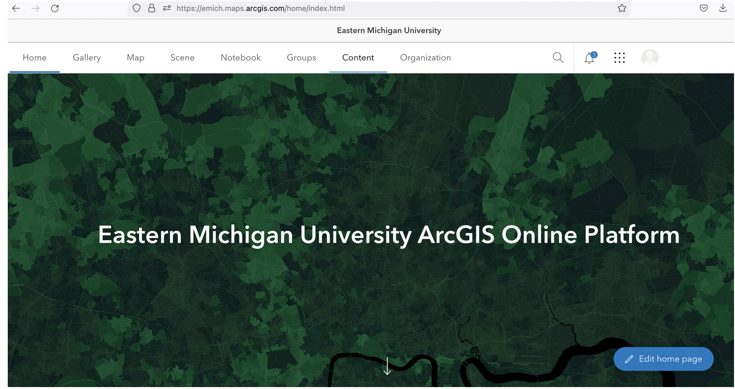Click the ArcGIS Online Platform banner heading
735x389 pixels.
pyautogui.click(x=389, y=235)
